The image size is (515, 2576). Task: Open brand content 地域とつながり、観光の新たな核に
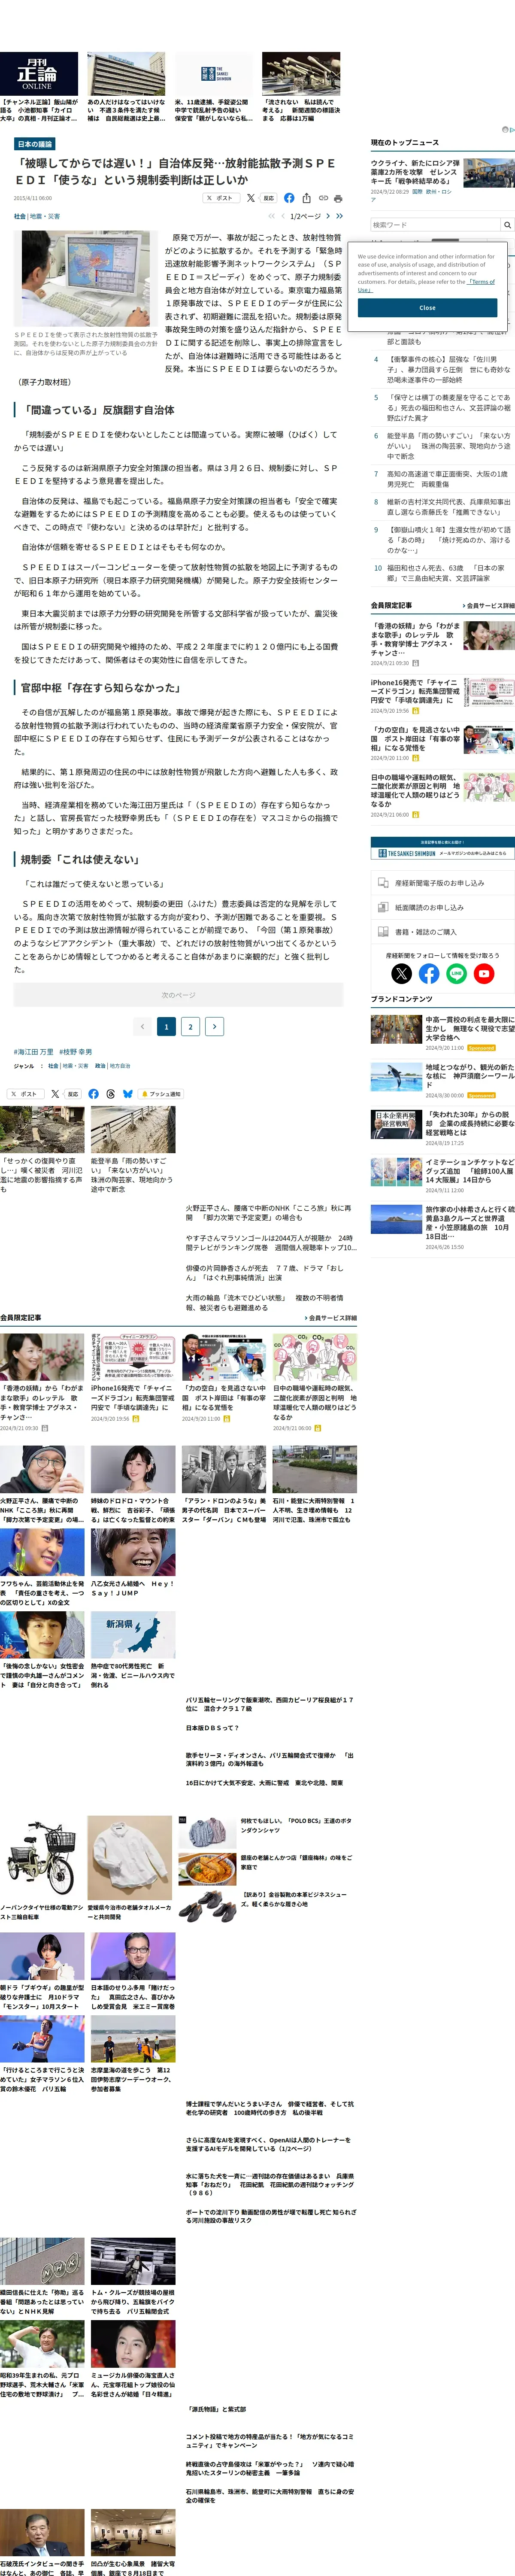point(470,1076)
